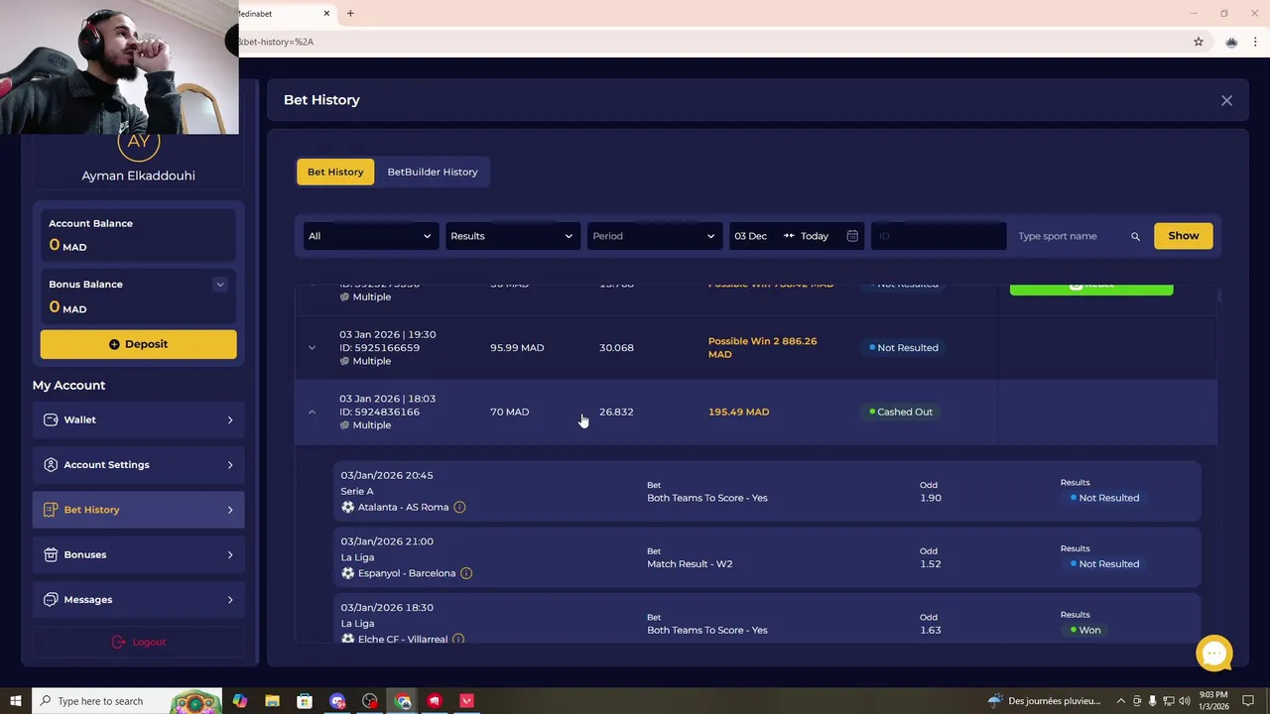This screenshot has height=714, width=1270.
Task: Click football icon beside Atalanta - AS Roma
Action: point(347,507)
